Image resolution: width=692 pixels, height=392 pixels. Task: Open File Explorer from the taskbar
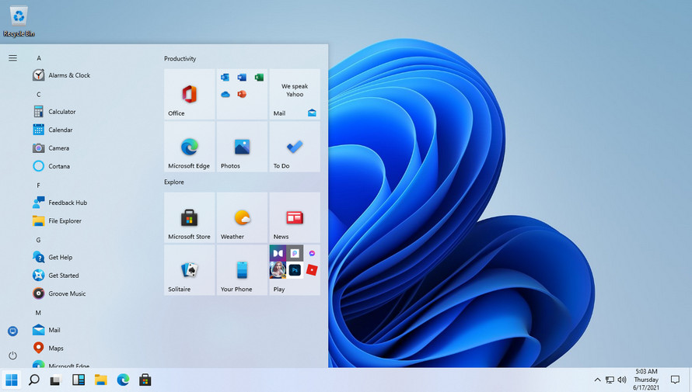pos(100,380)
